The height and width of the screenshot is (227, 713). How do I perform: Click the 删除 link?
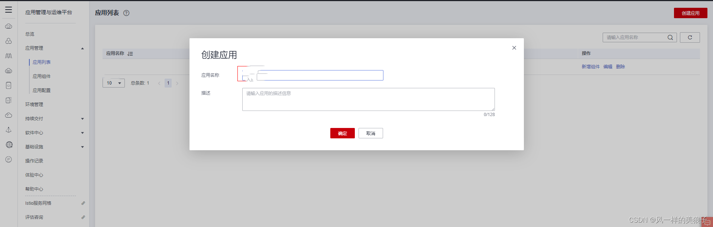(620, 67)
